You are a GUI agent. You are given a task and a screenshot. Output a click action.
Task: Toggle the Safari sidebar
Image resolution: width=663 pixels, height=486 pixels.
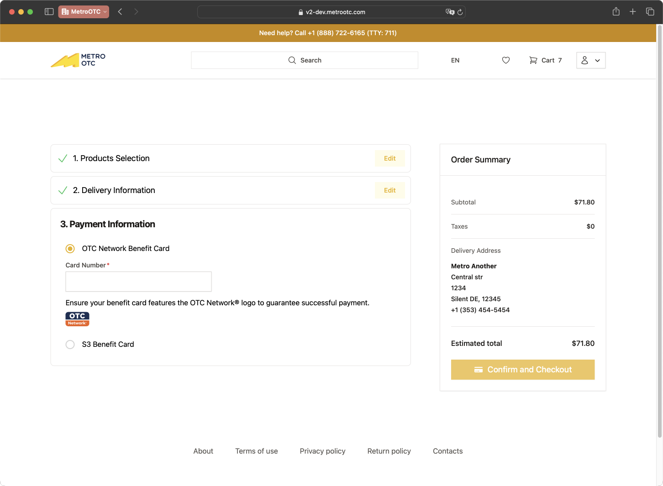[x=49, y=12]
